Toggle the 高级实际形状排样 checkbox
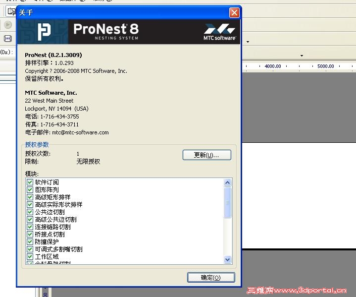The image size is (356, 297). 30,204
